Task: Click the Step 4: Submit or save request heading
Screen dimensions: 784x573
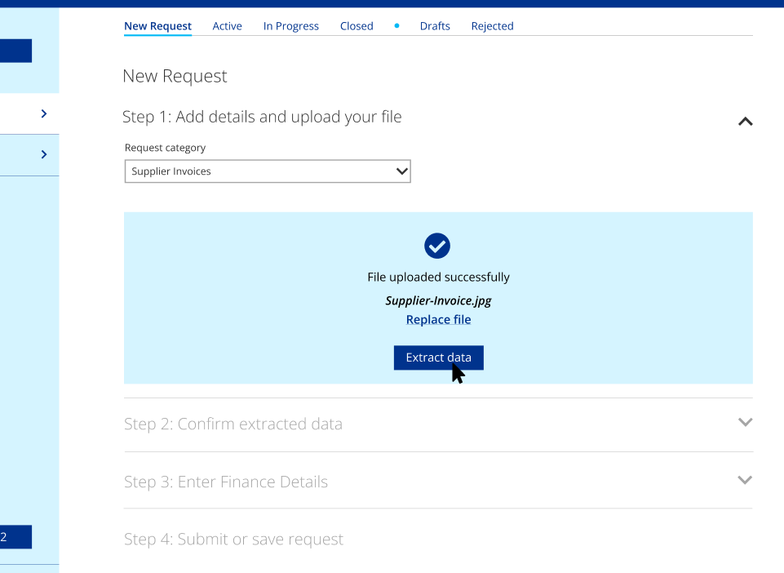Action: tap(233, 539)
